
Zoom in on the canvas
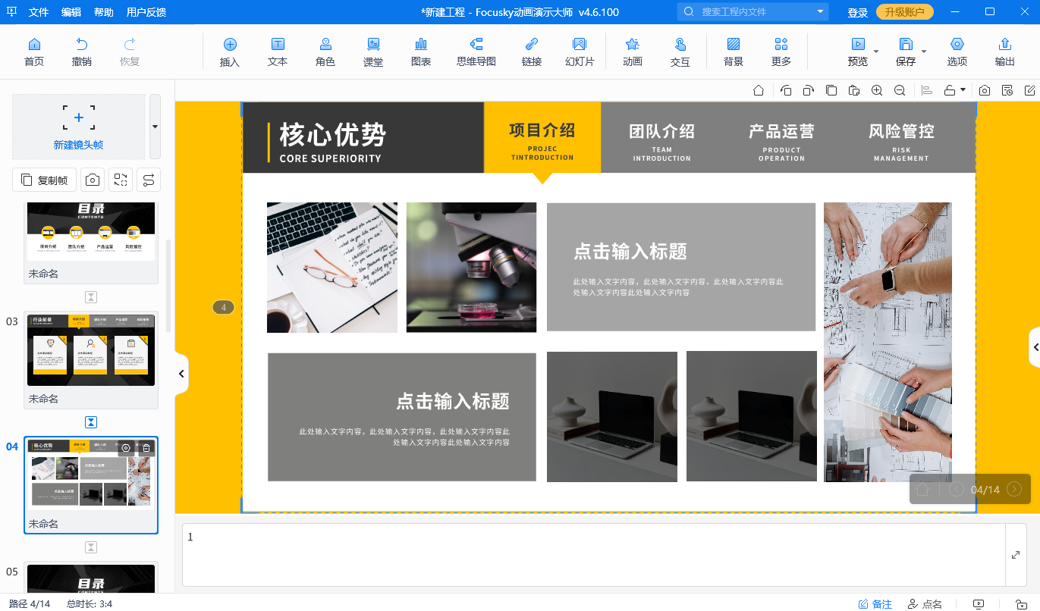tap(877, 90)
